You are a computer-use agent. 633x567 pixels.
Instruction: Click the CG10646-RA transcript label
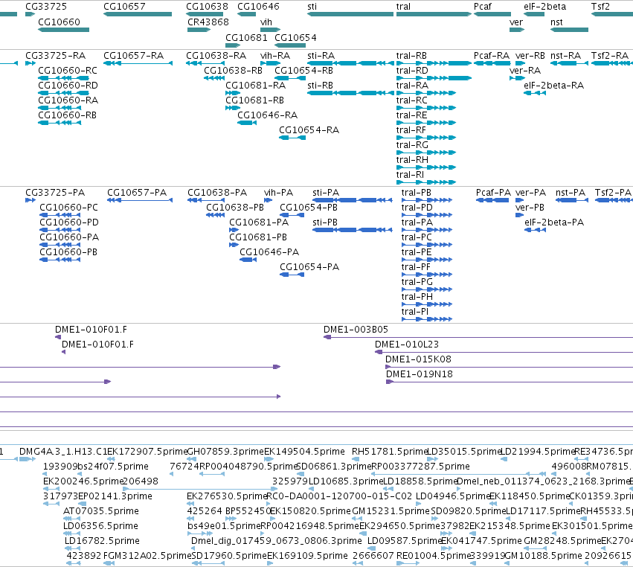pos(267,115)
